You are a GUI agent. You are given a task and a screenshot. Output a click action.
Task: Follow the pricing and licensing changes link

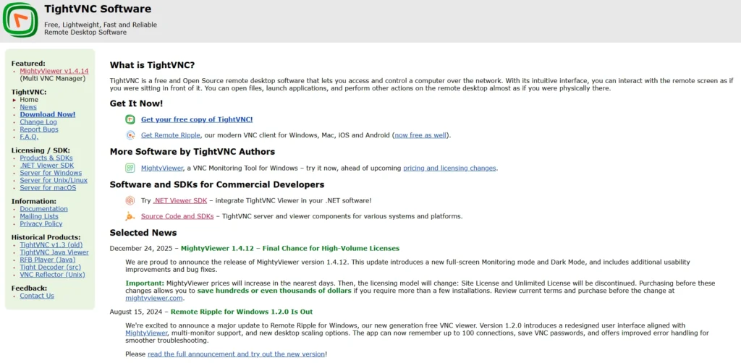tap(449, 168)
